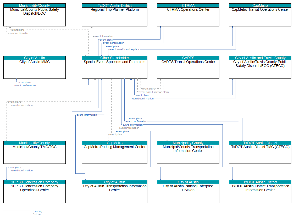294x219 pixels.
Task: Open the CARTS Transit Operations Center box
Action: (x=188, y=67)
